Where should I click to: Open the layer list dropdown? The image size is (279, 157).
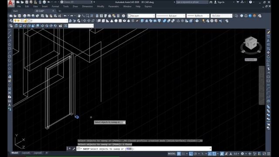pyautogui.click(x=67, y=21)
